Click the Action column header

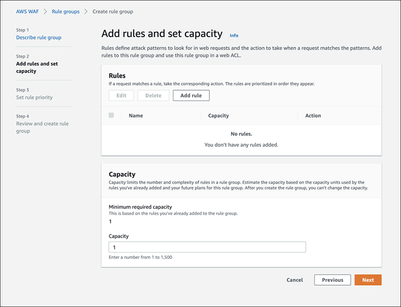(313, 116)
